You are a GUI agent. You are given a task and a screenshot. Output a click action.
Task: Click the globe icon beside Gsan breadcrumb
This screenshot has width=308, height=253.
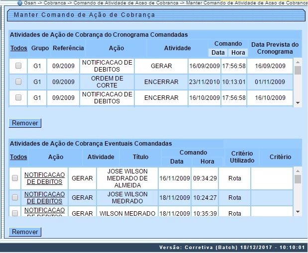[19, 3]
